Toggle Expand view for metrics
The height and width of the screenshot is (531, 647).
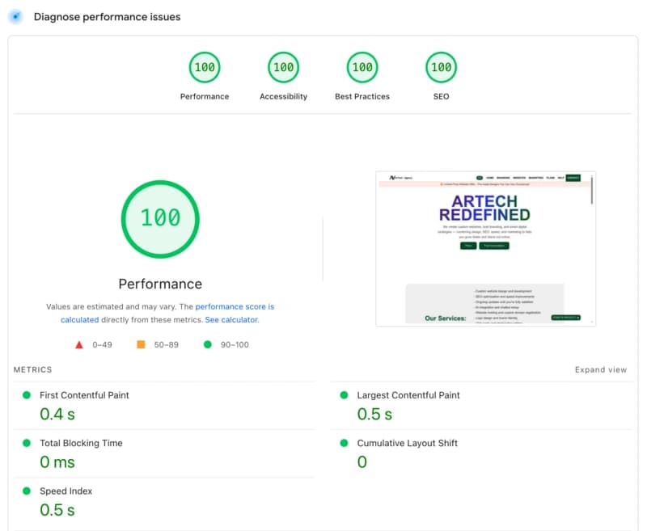click(600, 369)
